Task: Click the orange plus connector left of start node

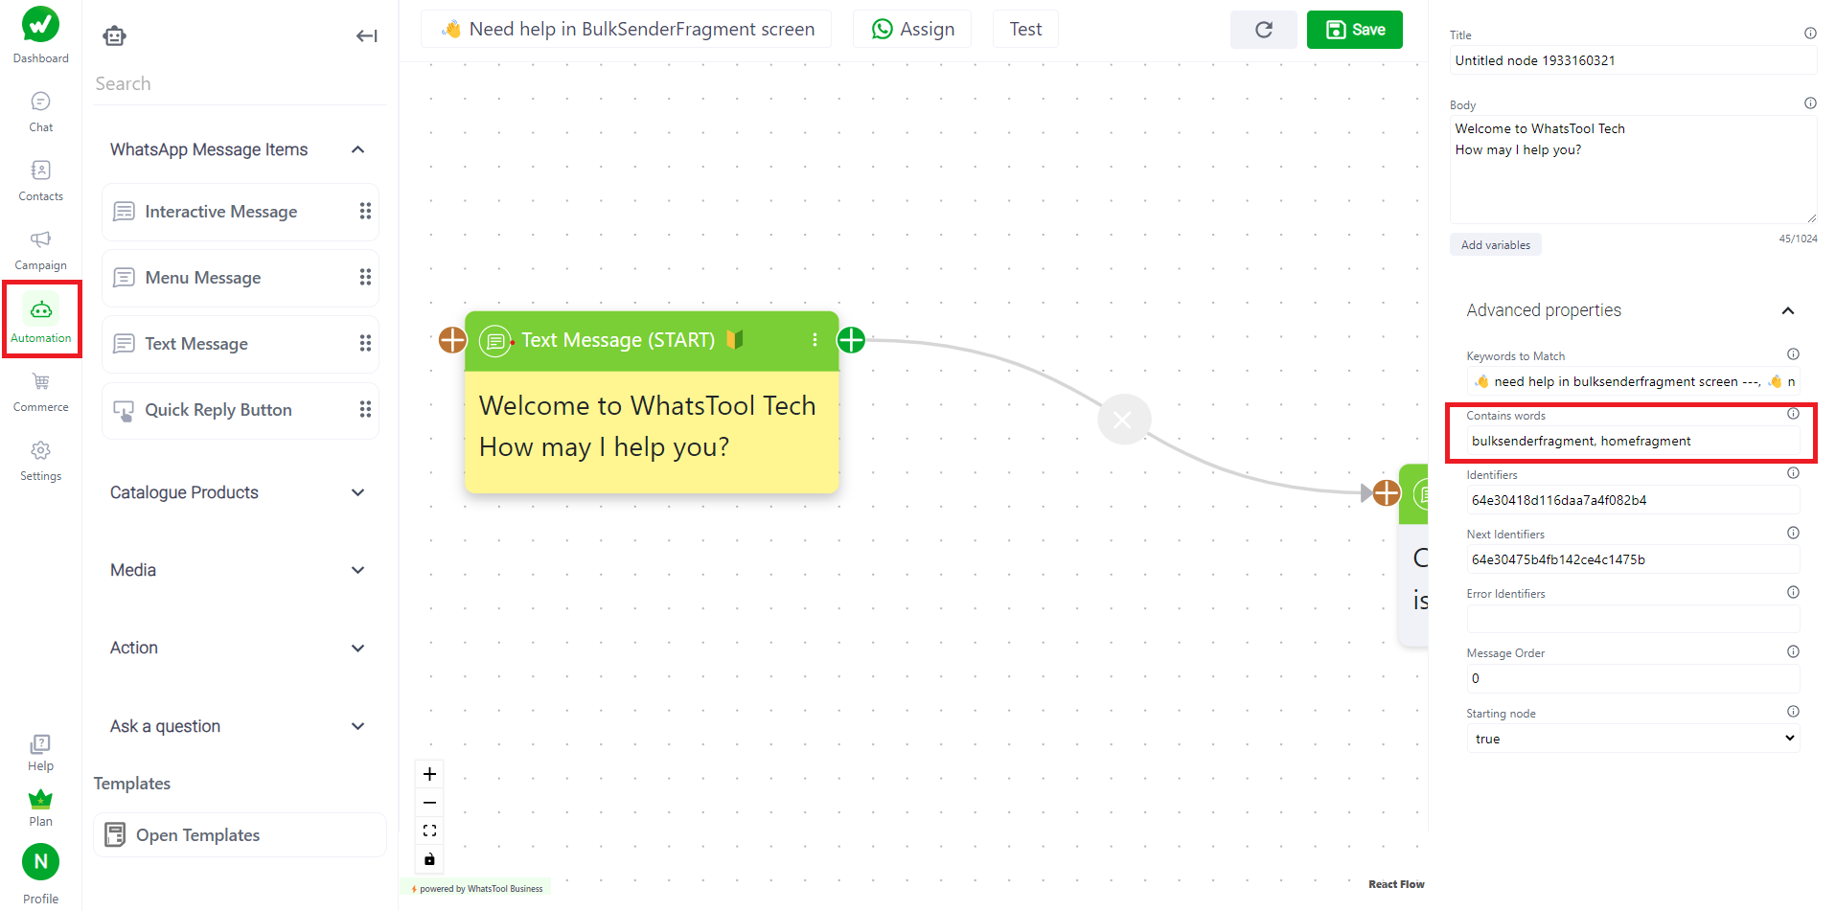Action: [452, 340]
